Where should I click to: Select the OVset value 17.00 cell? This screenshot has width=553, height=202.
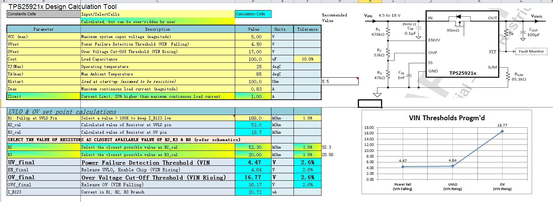click(x=253, y=52)
